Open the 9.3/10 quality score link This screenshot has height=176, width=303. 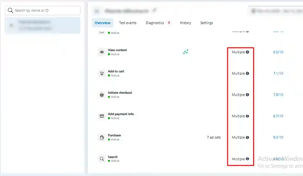(278, 137)
